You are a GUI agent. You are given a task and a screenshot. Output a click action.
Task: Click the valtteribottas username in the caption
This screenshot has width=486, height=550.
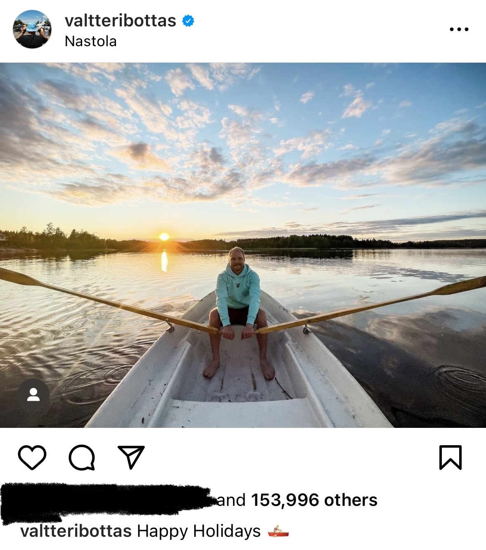pos(76,531)
